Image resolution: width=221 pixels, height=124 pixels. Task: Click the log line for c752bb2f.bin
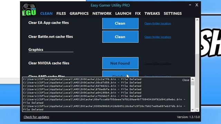tap(82, 96)
